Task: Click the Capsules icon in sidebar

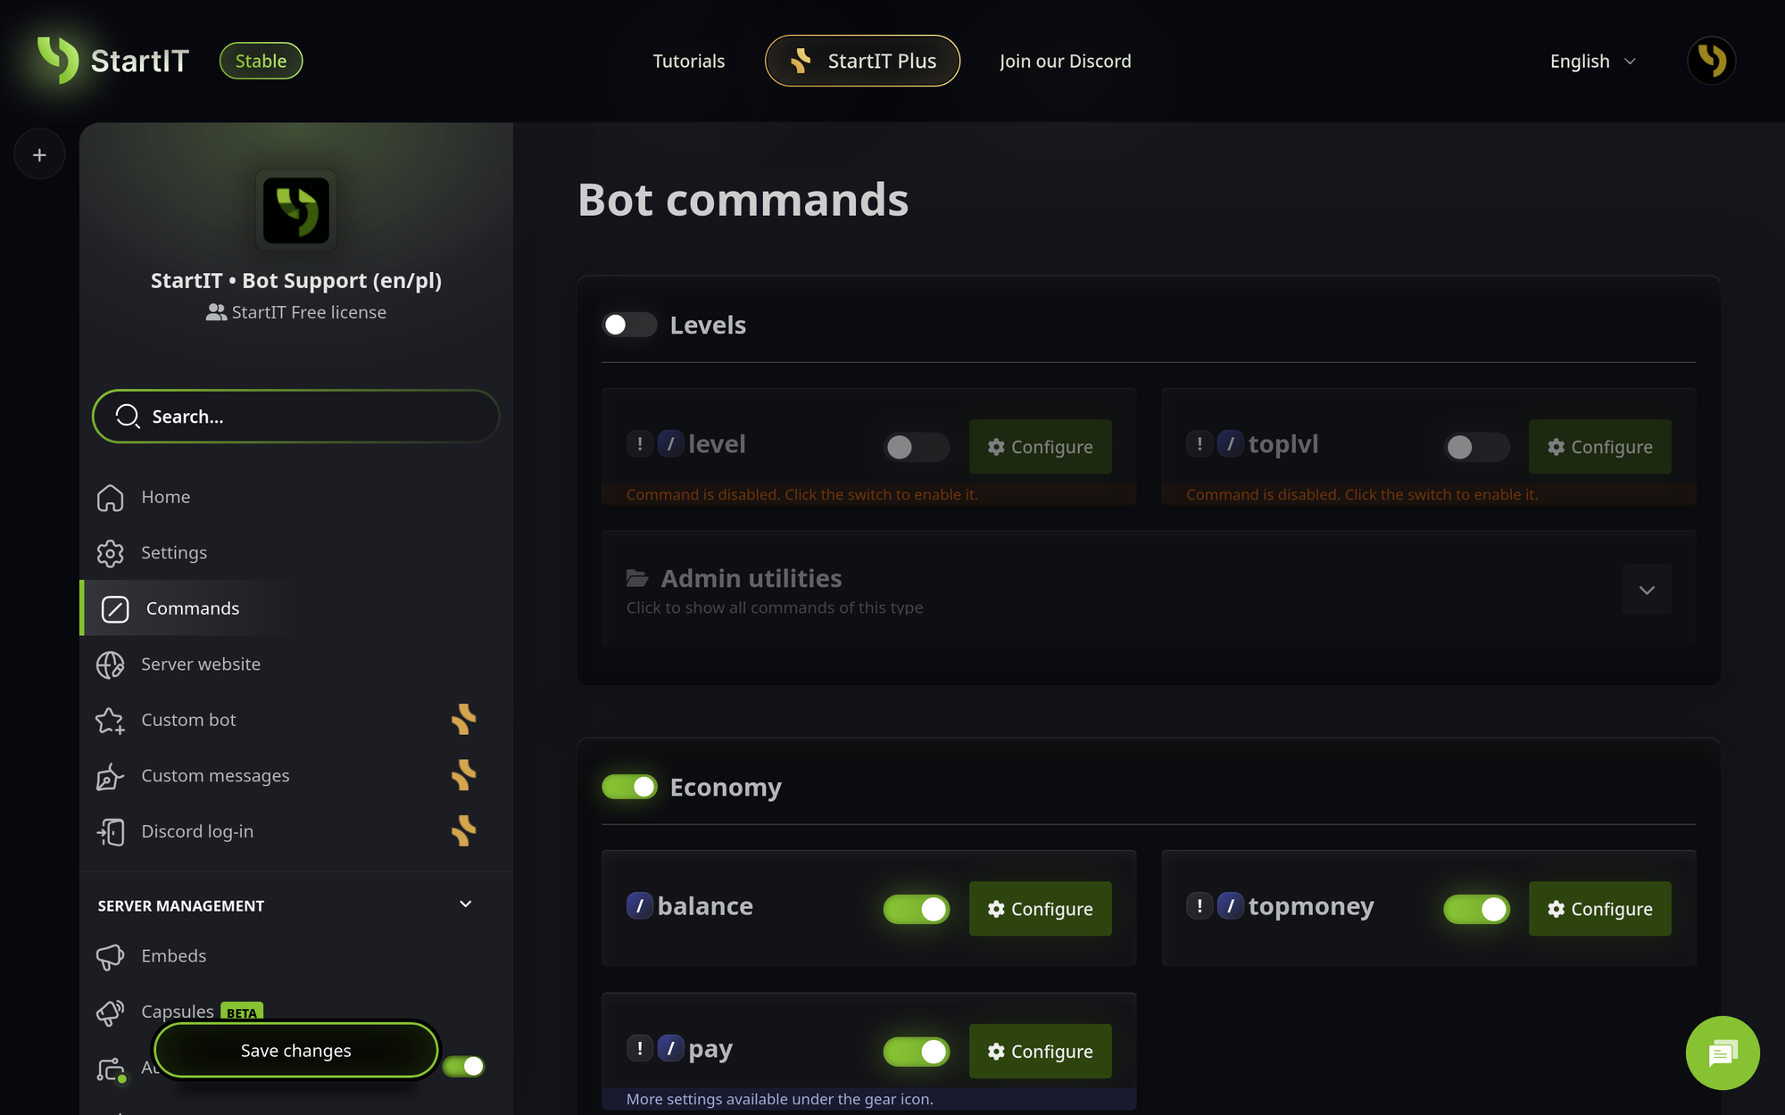Action: tap(111, 1012)
